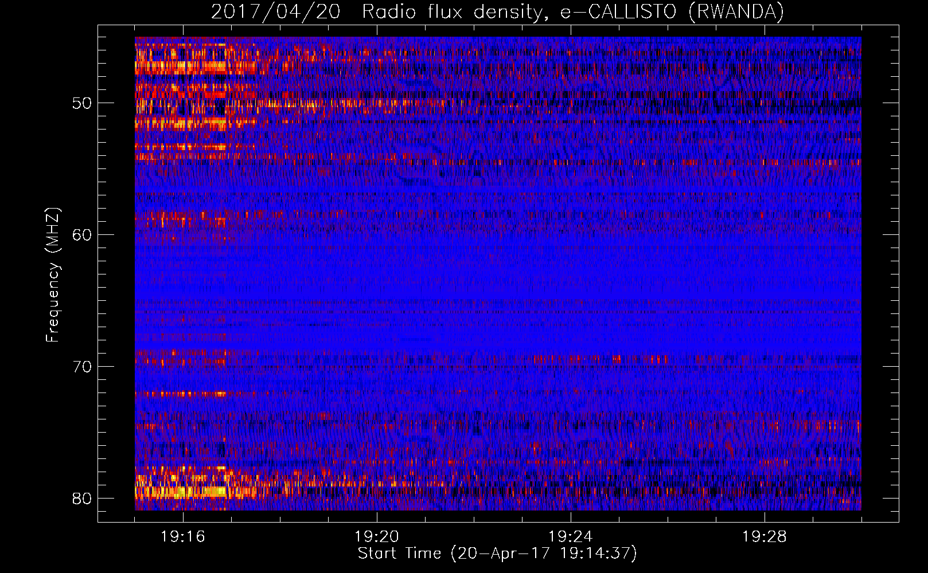928x573 pixels.
Task: Select the 19:28 time tick label
Action: (765, 537)
